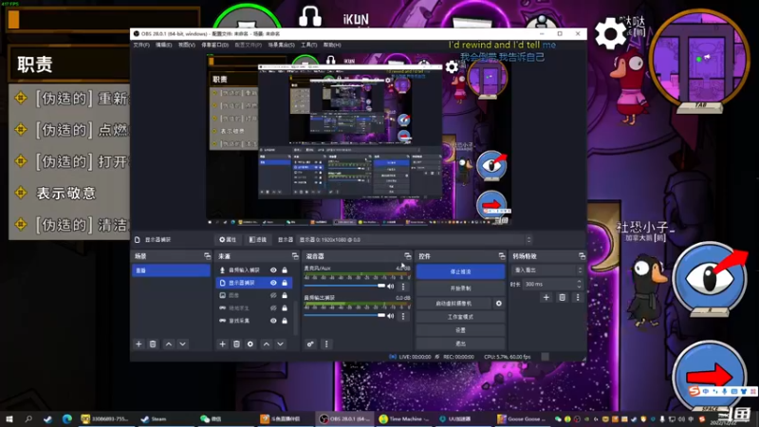Toggle lock of 游戏采集 source
This screenshot has height=427, width=759.
(285, 321)
